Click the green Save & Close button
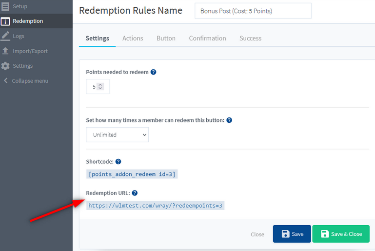 coord(341,234)
